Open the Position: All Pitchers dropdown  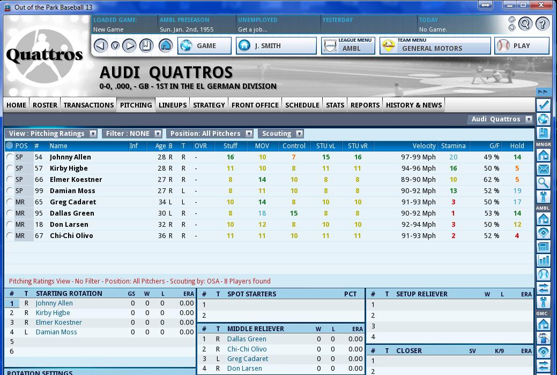click(x=210, y=134)
